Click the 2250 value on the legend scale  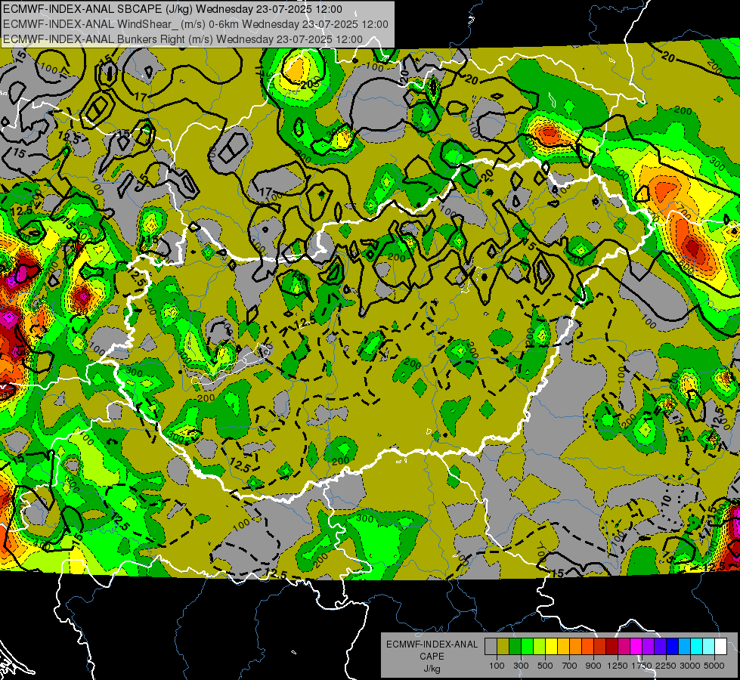pos(666,666)
